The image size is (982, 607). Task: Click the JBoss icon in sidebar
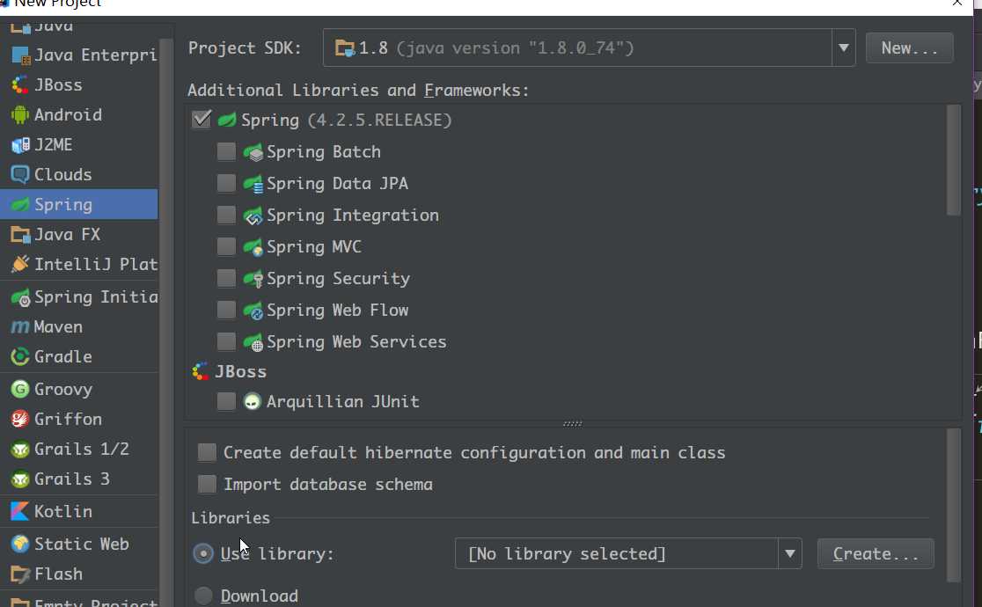pyautogui.click(x=20, y=84)
